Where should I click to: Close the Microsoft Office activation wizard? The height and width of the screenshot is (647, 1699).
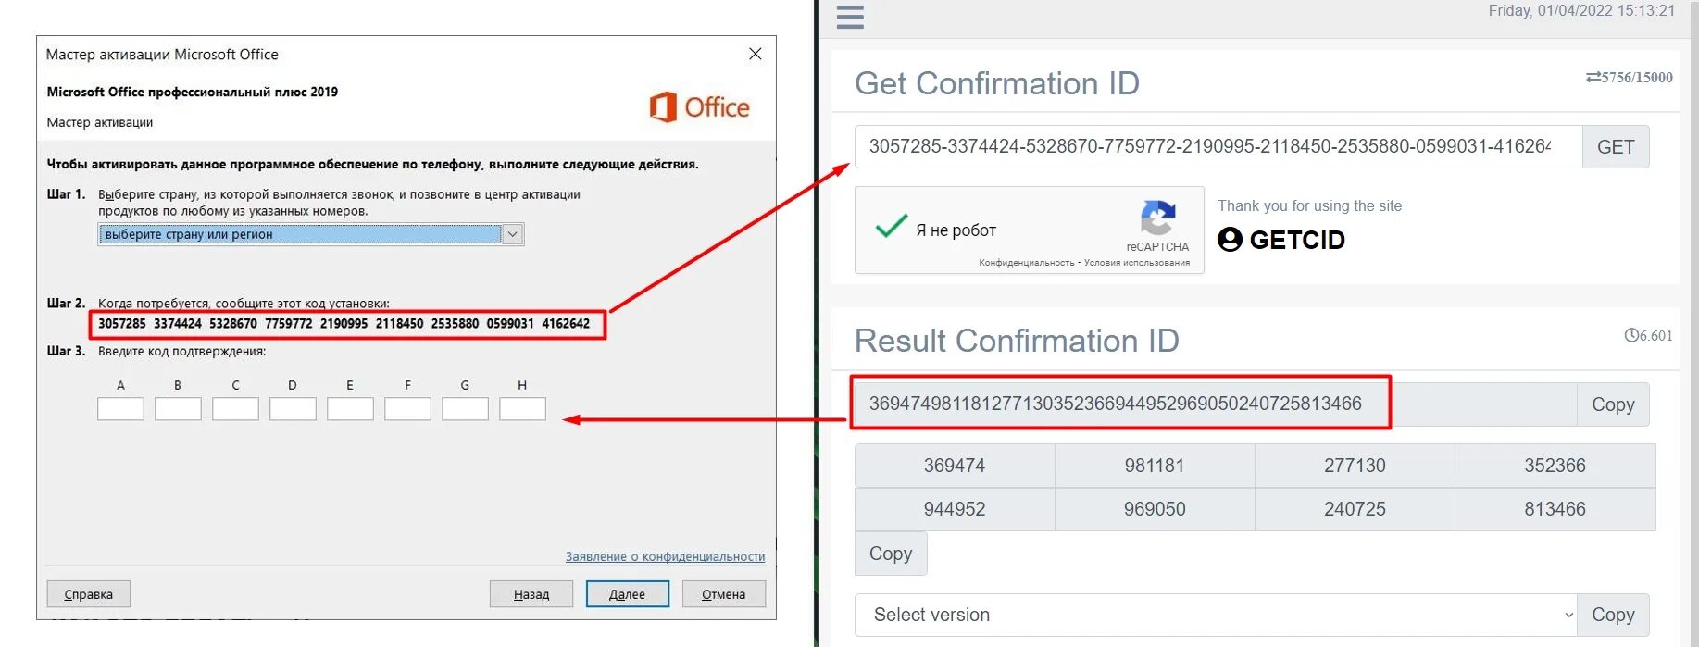tap(756, 54)
